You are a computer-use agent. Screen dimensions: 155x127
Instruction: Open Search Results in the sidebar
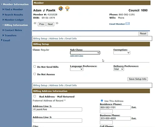(14, 15)
